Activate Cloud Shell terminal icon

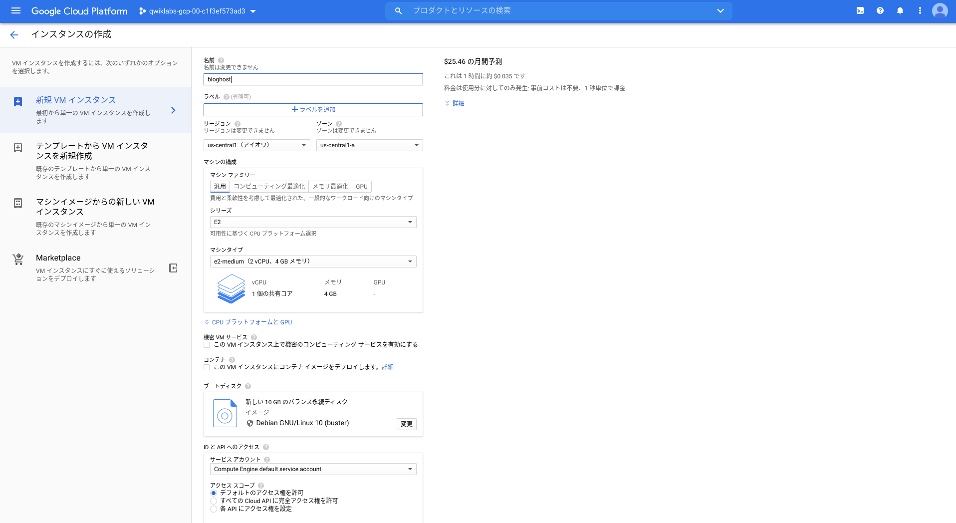coord(860,10)
